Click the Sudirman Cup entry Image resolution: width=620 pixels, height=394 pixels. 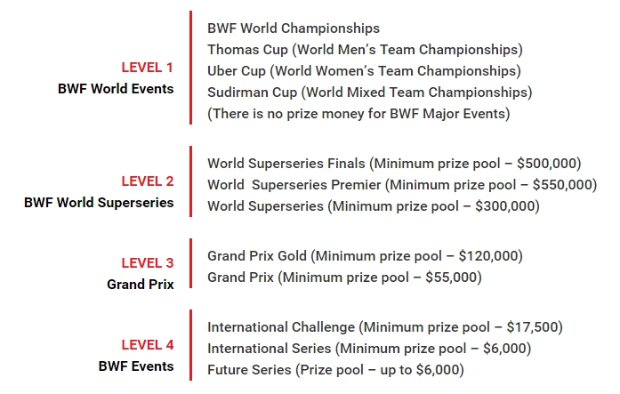(x=370, y=92)
